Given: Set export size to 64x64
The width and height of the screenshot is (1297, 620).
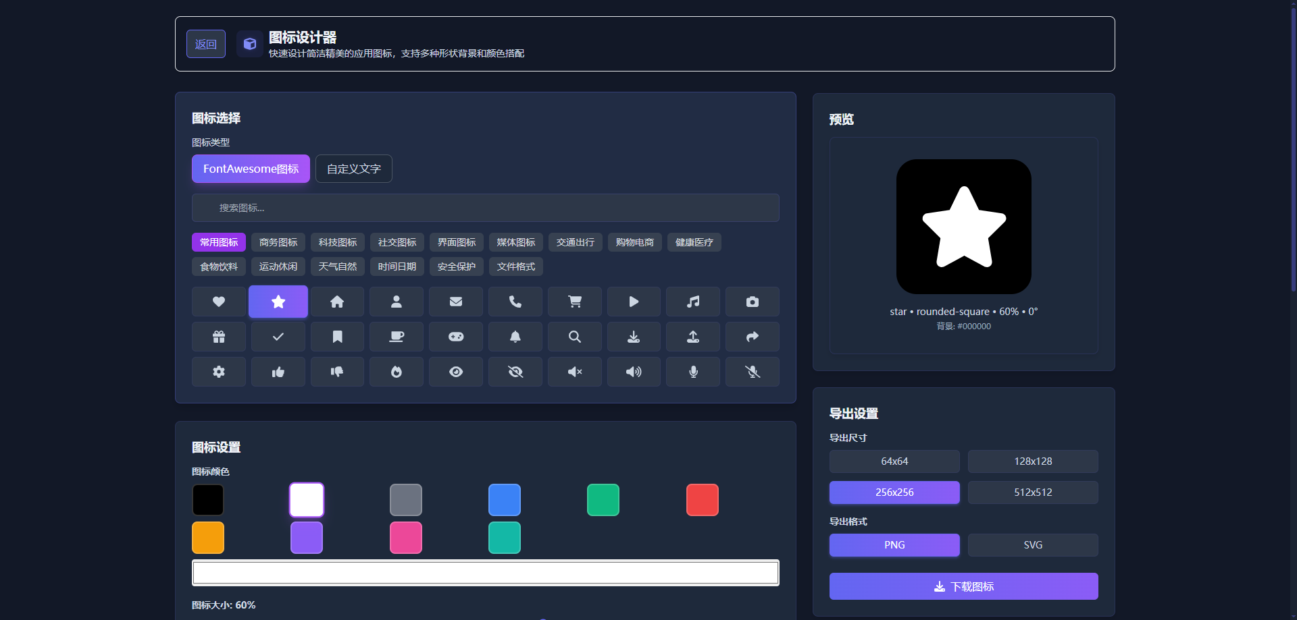Looking at the screenshot, I should pos(894,461).
